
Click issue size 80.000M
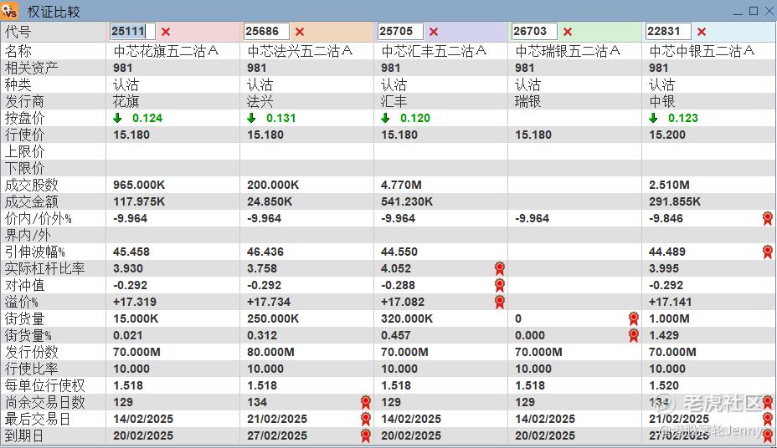click(270, 352)
